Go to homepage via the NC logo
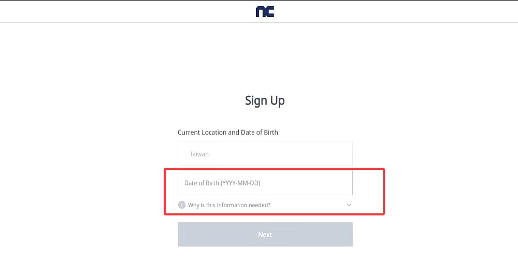 [265, 11]
